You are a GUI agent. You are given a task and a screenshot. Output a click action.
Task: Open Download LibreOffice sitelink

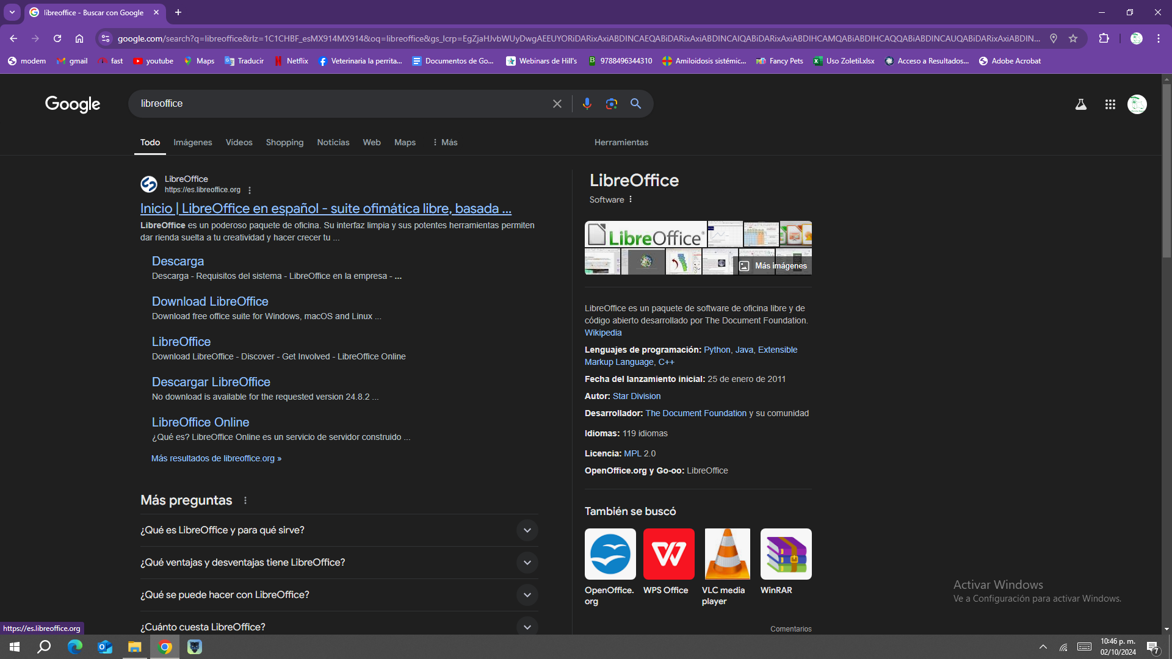[210, 301]
